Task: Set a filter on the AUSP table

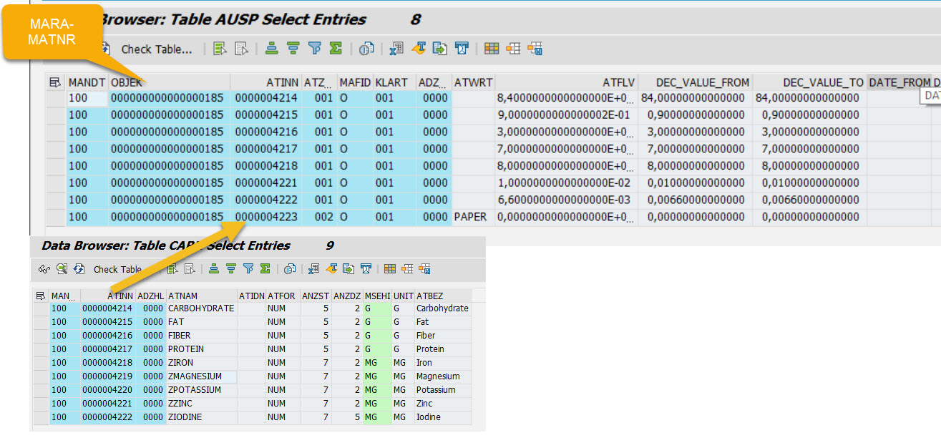Action: [316, 49]
